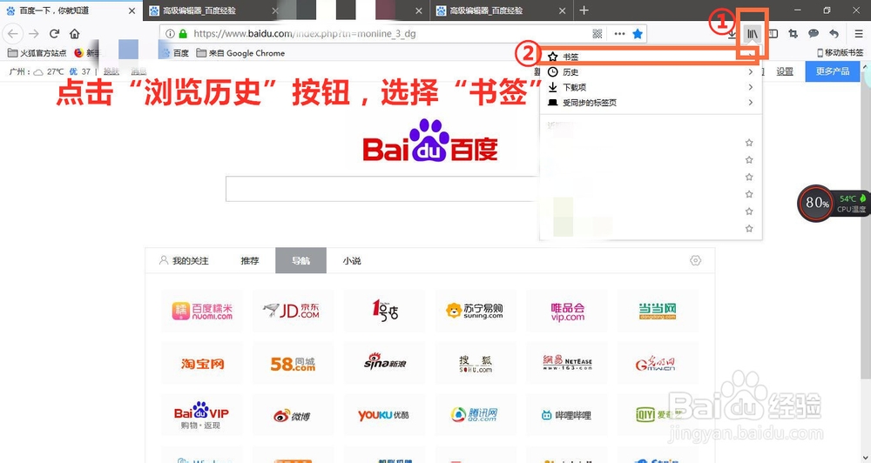This screenshot has width=871, height=463.
Task: Open the navigation panel gear settings
Action: point(695,260)
